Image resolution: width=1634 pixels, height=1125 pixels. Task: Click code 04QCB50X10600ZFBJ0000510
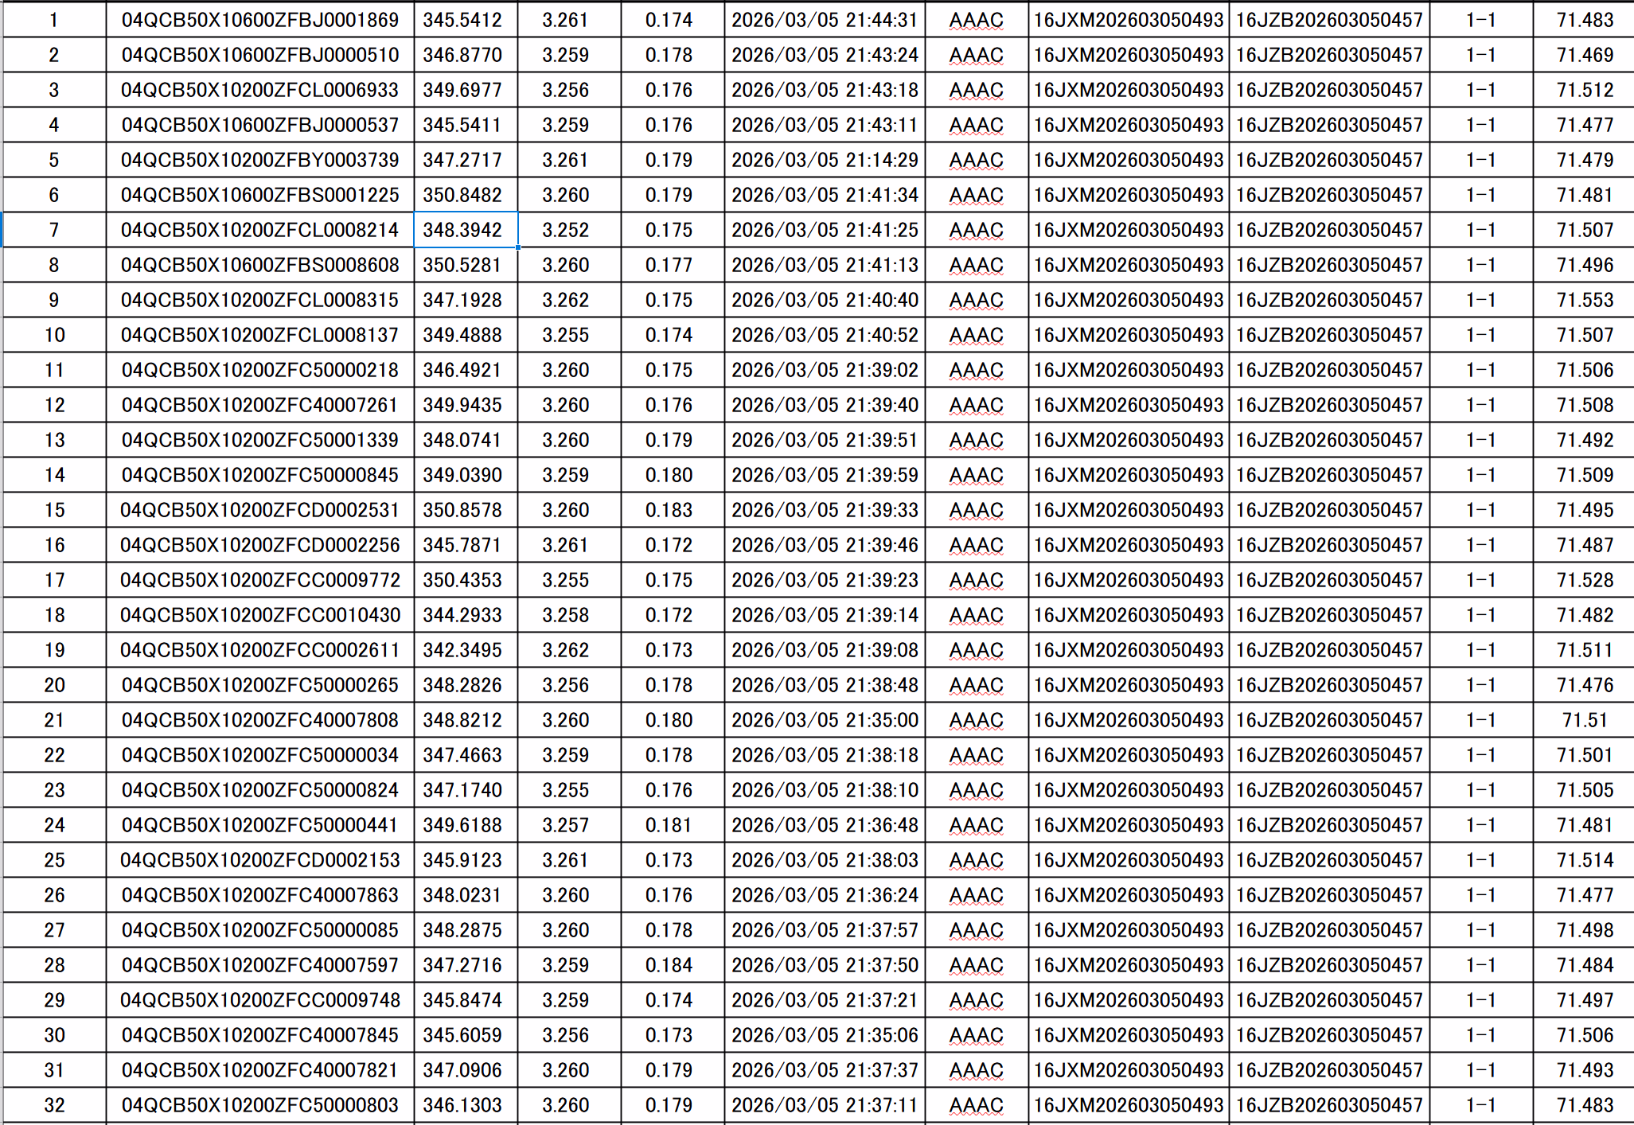click(260, 55)
